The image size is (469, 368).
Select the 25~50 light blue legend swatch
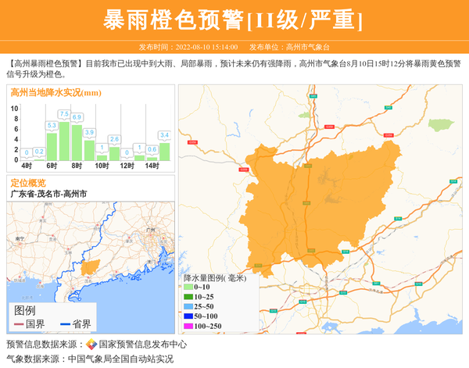[188, 307]
